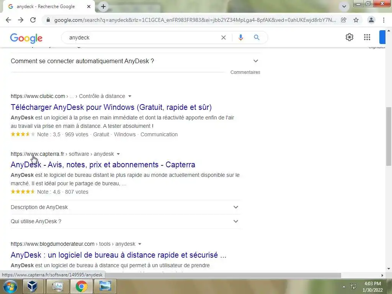
Task: Click the 969 votes rating text
Action: (77, 134)
